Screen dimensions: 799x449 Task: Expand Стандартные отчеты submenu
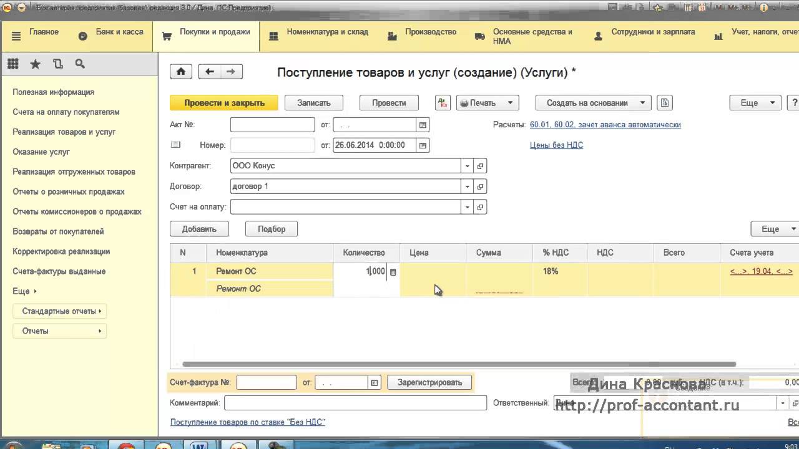point(59,311)
